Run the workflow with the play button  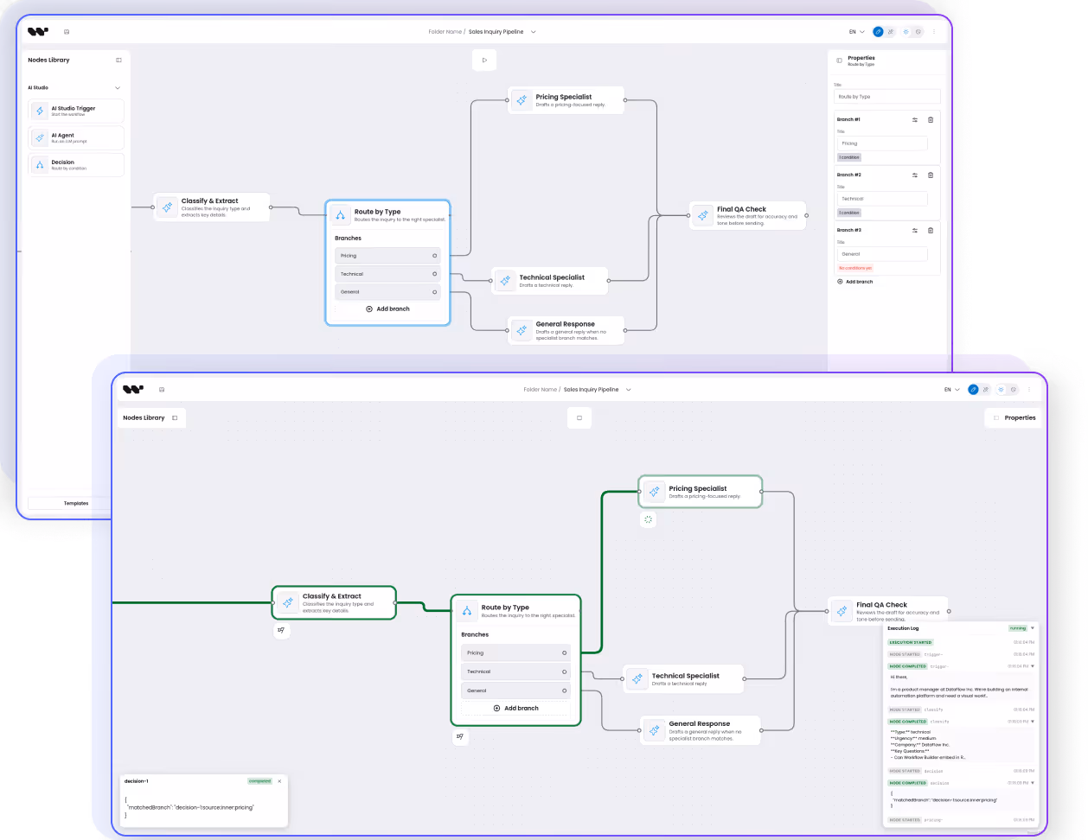484,60
